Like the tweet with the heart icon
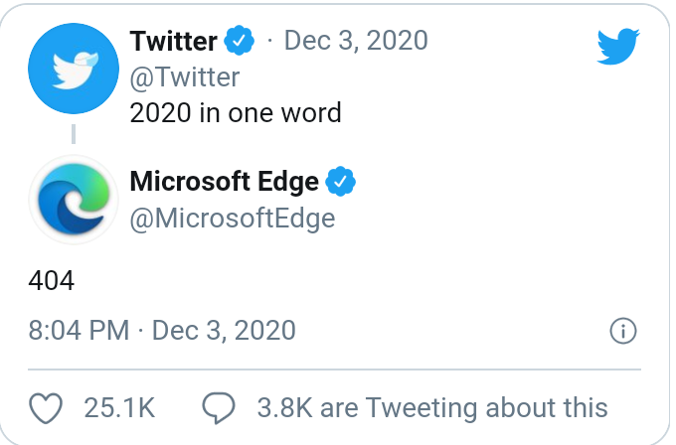Image resolution: width=676 pixels, height=445 pixels. coord(47,406)
